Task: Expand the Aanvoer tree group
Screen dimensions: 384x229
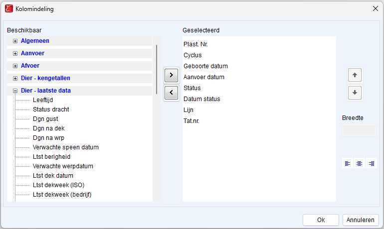Action: click(x=15, y=54)
